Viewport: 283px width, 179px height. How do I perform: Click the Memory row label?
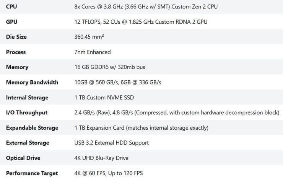coord(17,67)
